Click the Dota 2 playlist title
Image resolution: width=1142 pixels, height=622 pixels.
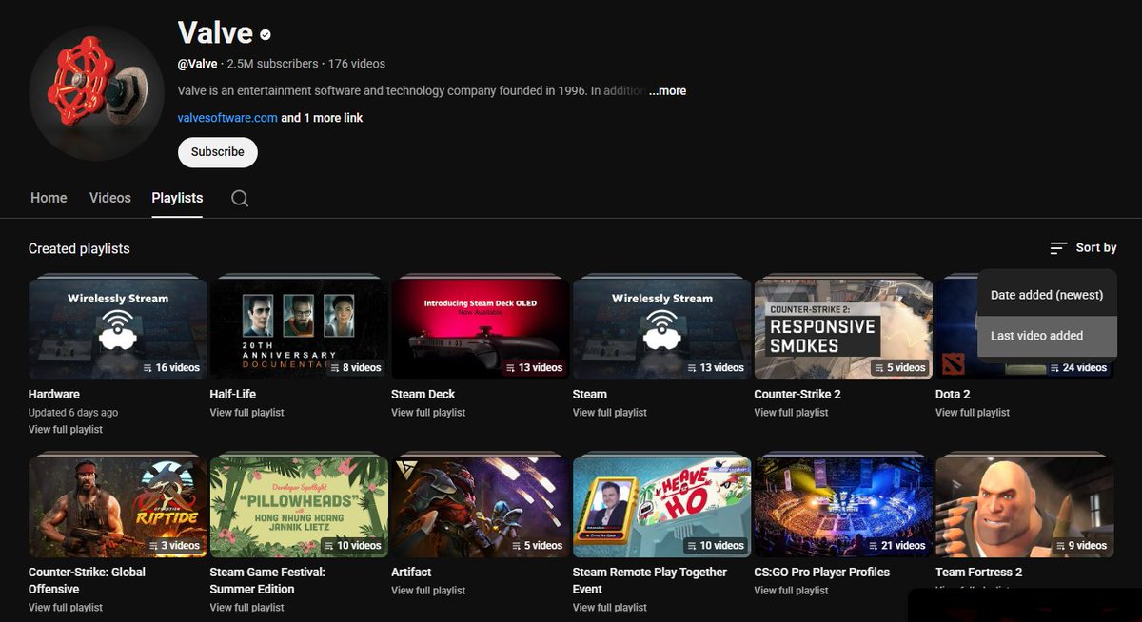(x=953, y=394)
